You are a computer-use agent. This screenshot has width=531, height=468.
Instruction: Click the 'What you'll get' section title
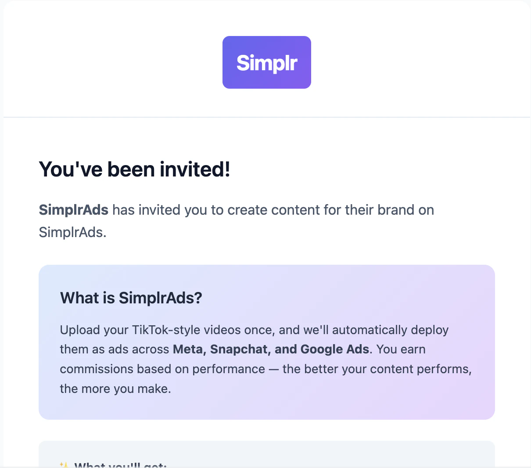[121, 465]
